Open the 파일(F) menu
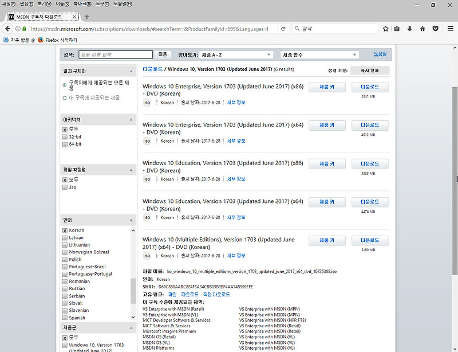This screenshot has width=458, height=352. pyautogui.click(x=9, y=4)
